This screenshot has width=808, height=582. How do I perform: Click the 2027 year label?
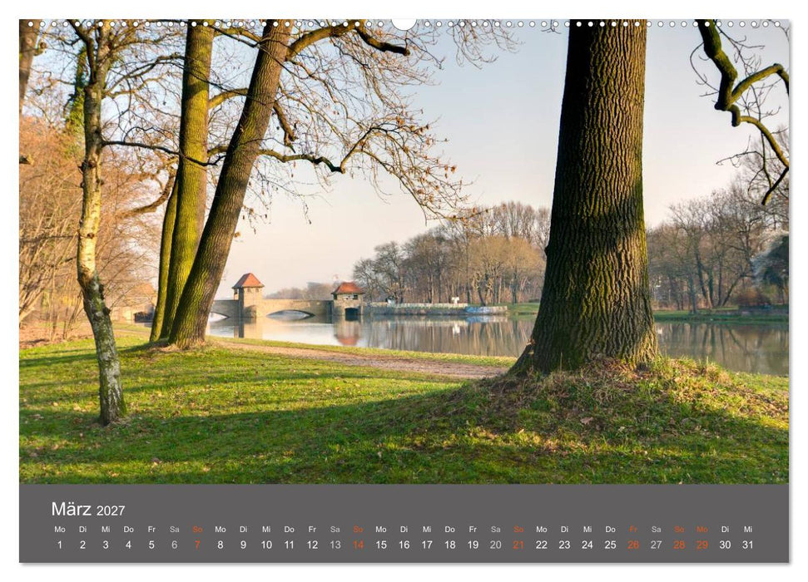(111, 510)
